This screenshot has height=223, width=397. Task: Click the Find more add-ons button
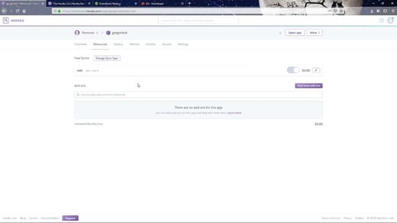pyautogui.click(x=309, y=85)
